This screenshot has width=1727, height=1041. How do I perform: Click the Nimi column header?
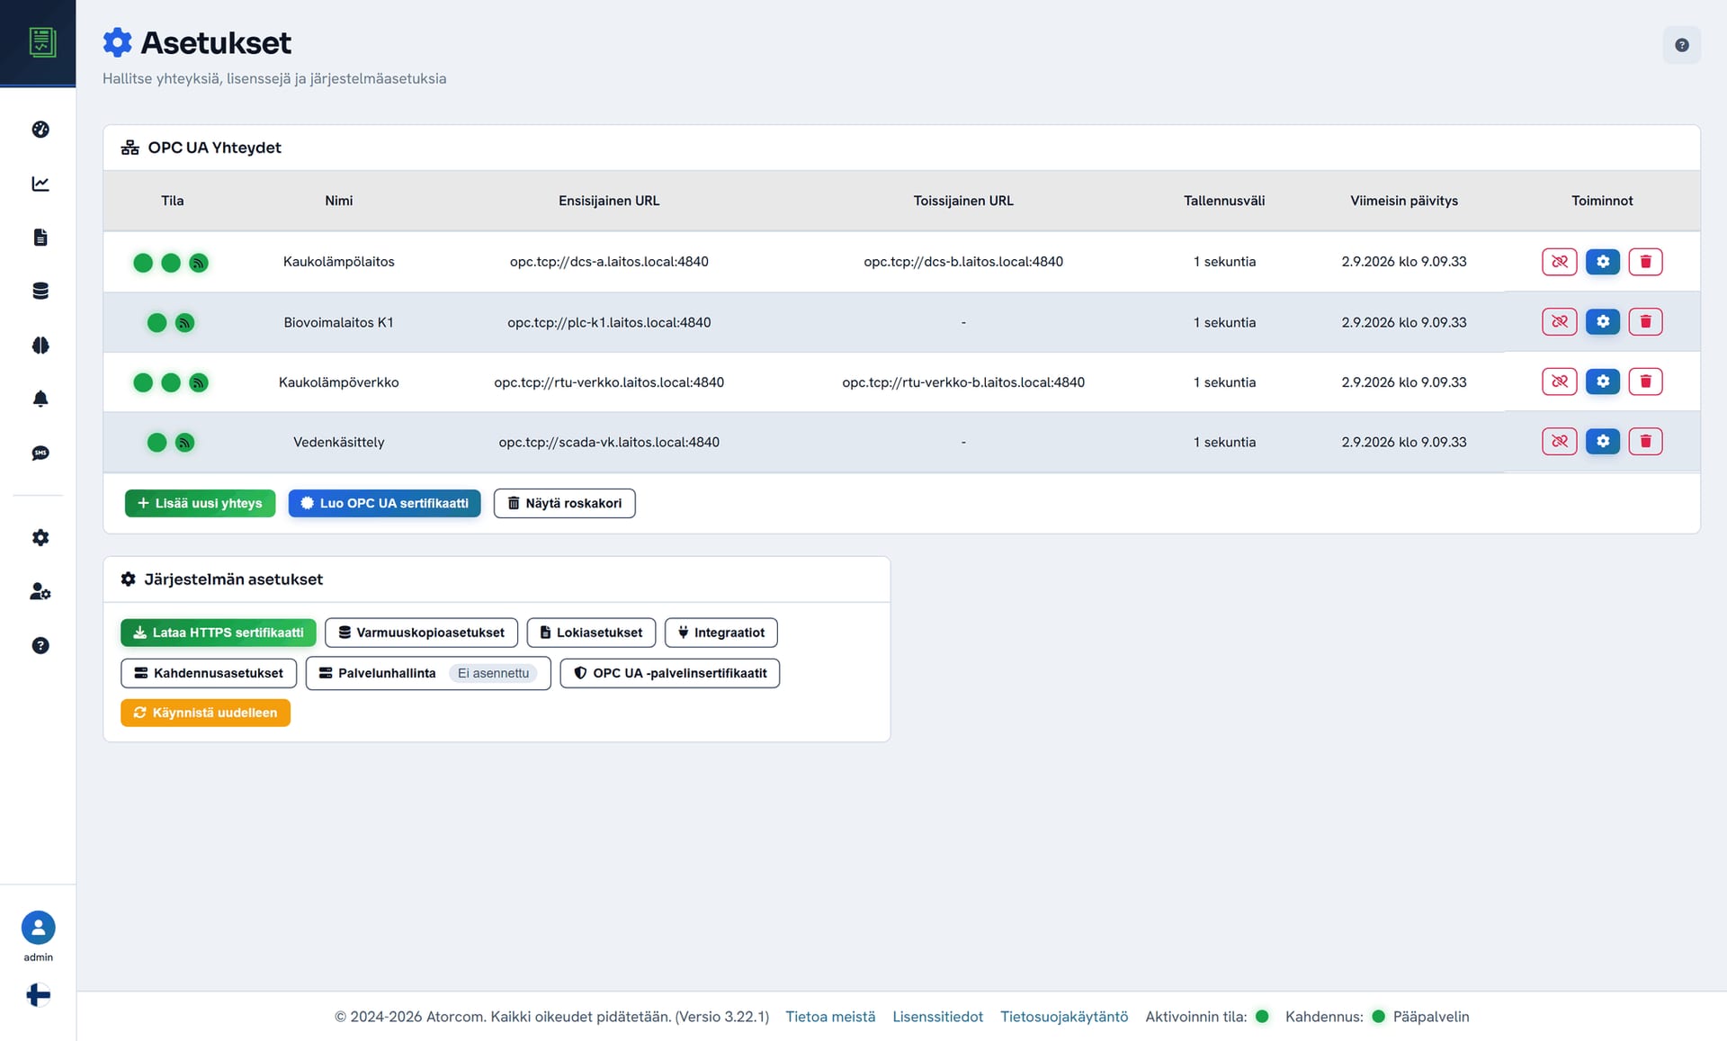click(x=339, y=201)
